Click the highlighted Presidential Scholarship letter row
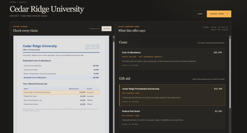The image size is (247, 133). (x=61, y=92)
